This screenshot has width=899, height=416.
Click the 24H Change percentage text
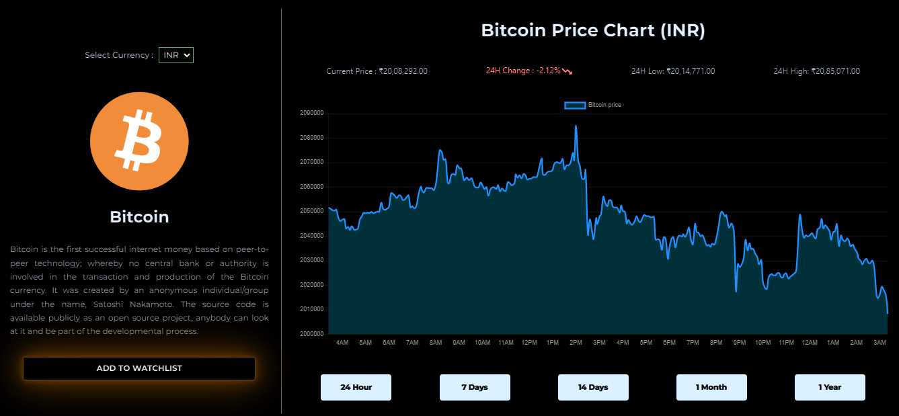point(523,71)
